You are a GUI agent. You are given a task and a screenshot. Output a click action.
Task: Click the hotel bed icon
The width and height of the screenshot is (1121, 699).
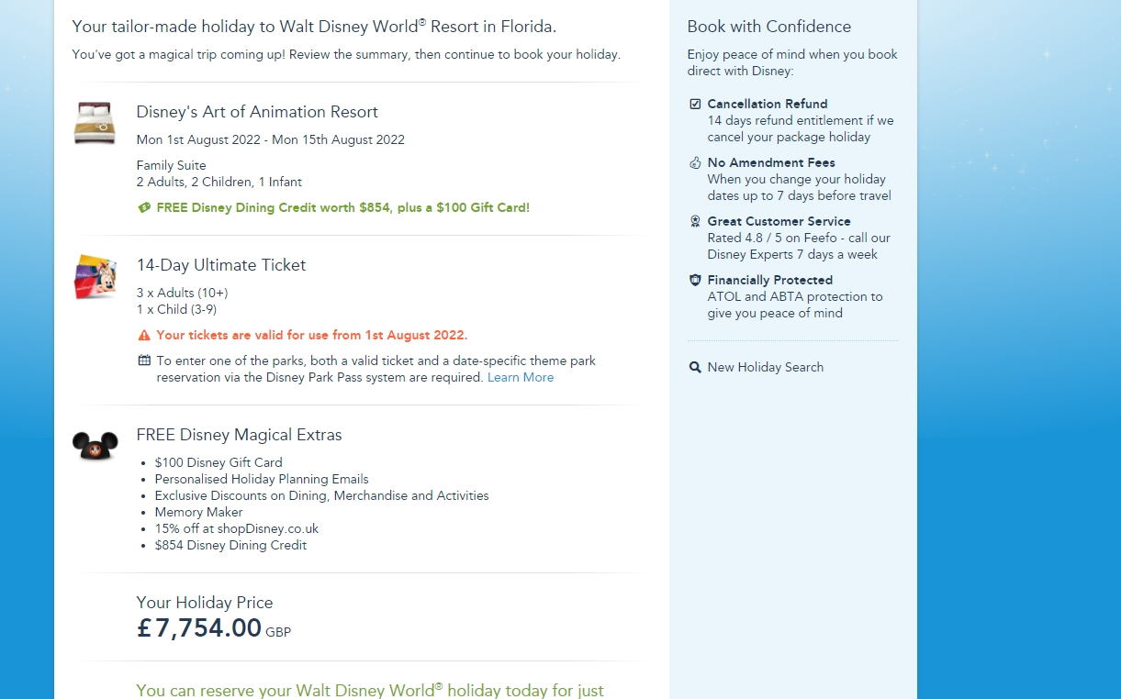click(95, 123)
